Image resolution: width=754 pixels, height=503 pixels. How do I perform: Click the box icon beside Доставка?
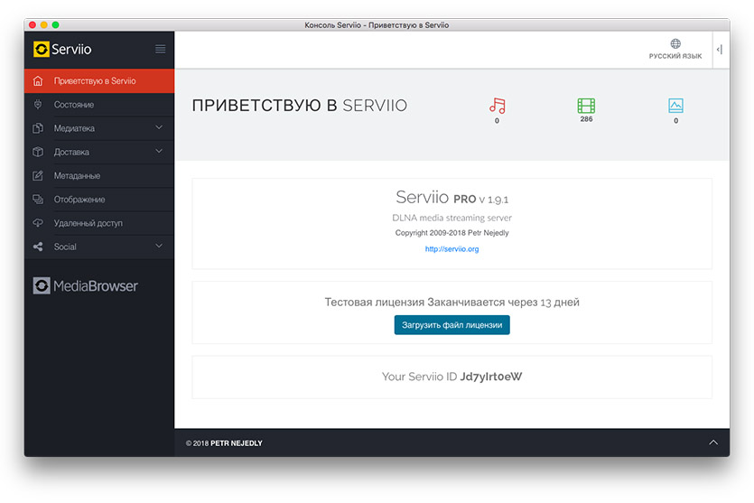(38, 152)
